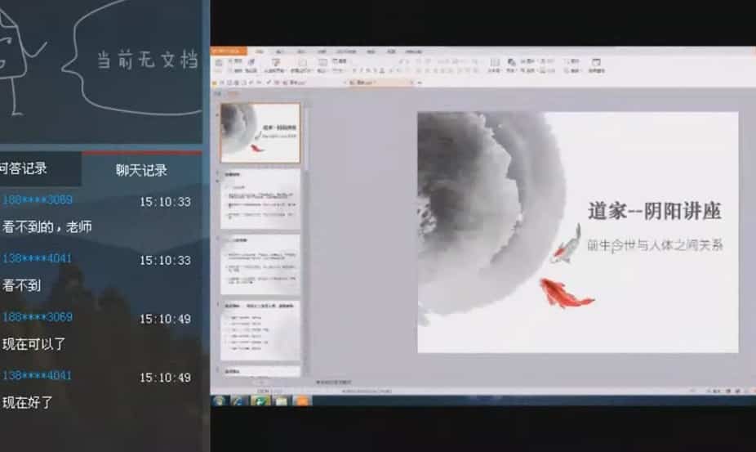Select the second slide thumbnail
The width and height of the screenshot is (756, 452).
260,199
